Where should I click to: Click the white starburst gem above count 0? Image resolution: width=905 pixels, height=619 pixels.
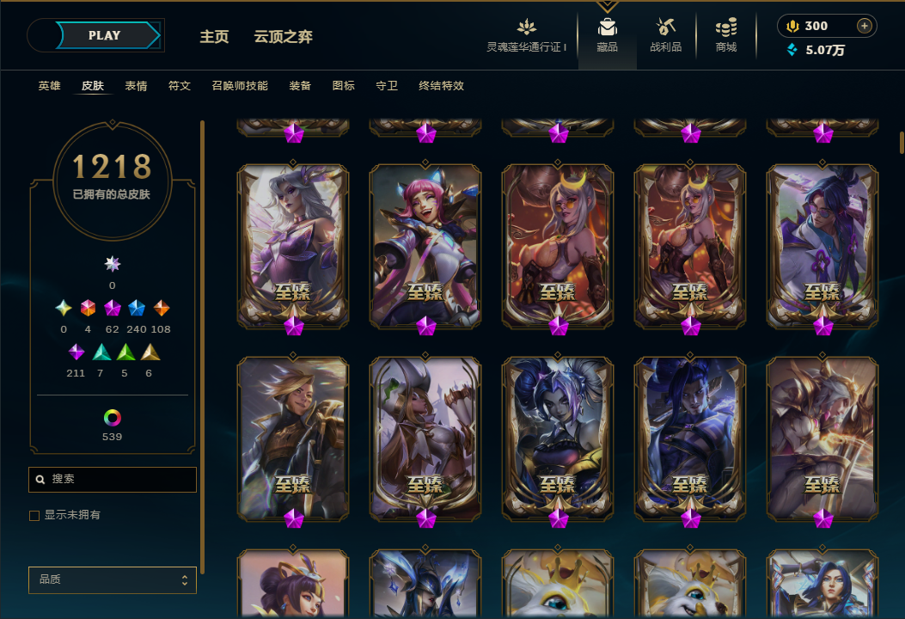pos(112,264)
